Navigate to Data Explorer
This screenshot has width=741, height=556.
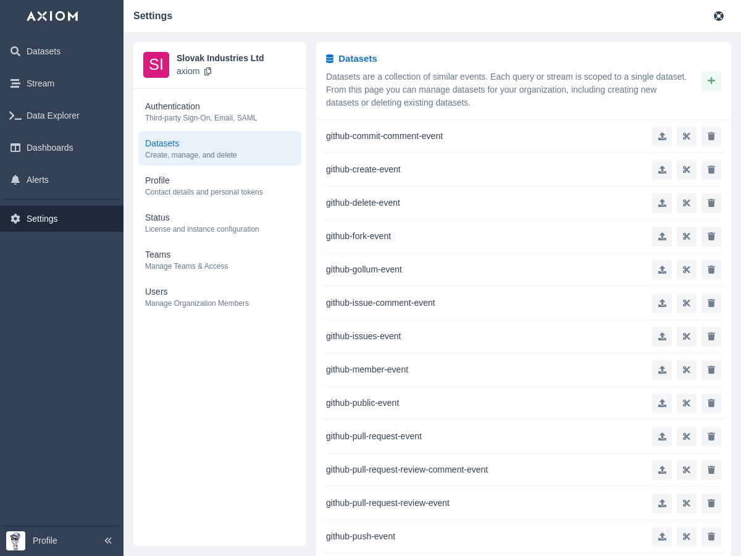[x=52, y=116]
